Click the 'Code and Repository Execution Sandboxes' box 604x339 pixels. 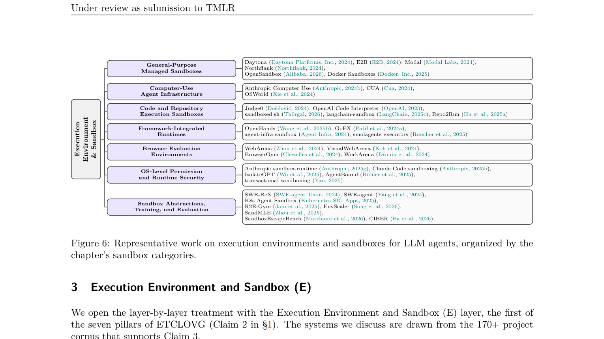[172, 112]
